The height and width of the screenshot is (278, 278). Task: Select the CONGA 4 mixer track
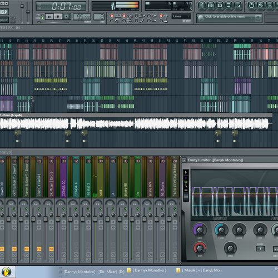pyautogui.click(x=76, y=177)
